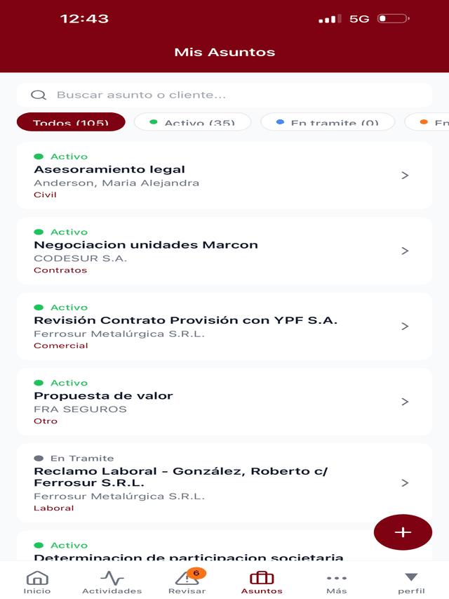Expand Asesoramiento legal chevron
This screenshot has height=599, width=449.
tap(405, 176)
